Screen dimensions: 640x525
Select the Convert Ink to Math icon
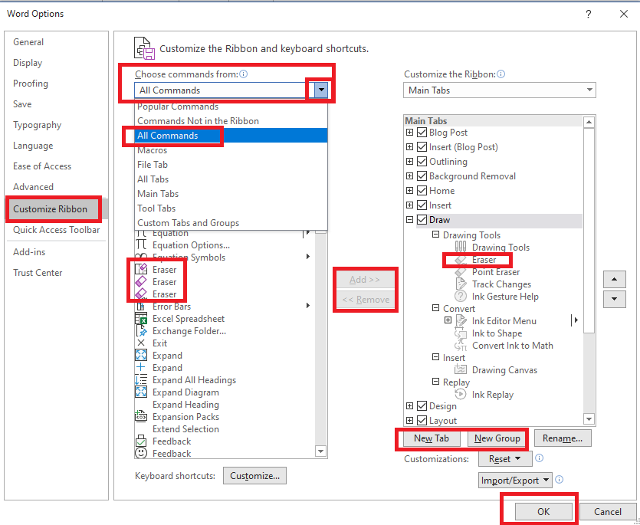pyautogui.click(x=461, y=346)
